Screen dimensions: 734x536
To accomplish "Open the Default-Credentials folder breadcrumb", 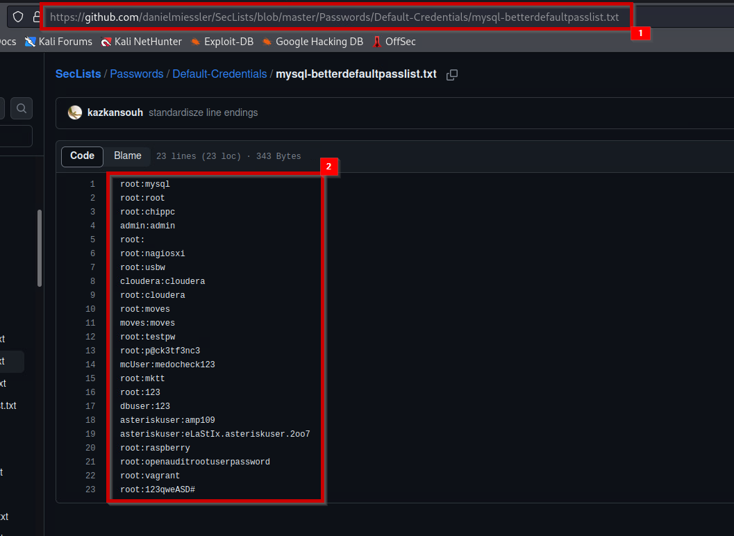I will coord(219,74).
